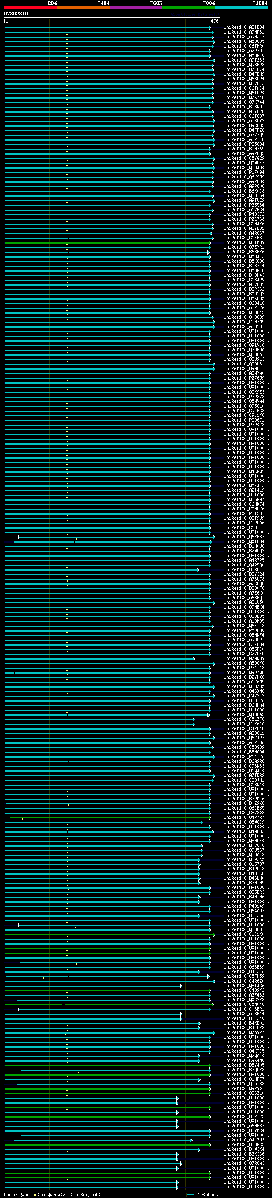Click label UniRef100_Q1HR77
The height and width of the screenshot is (1198, 272).
(x=244, y=1079)
